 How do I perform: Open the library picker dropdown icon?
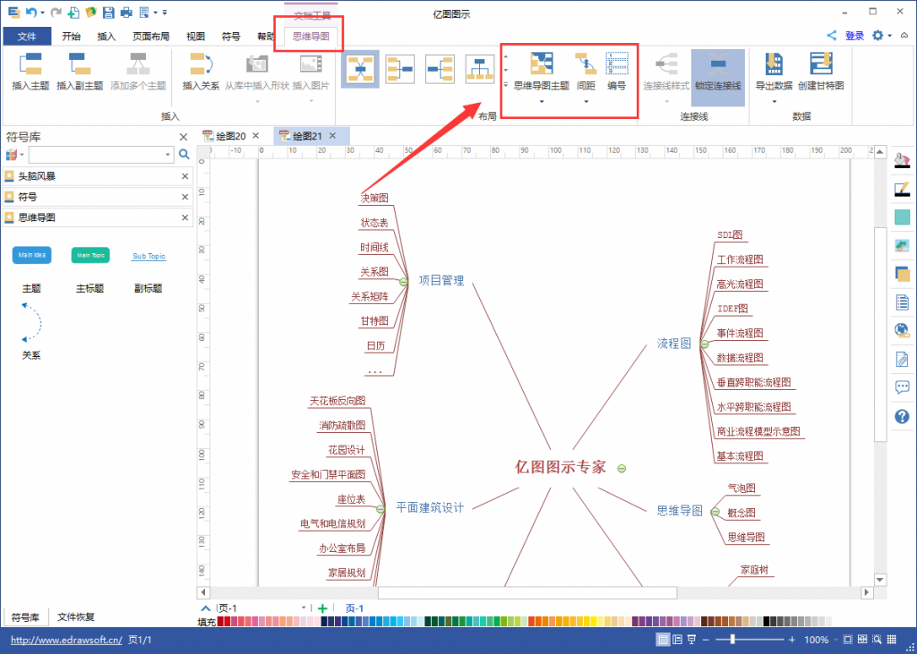coord(14,155)
